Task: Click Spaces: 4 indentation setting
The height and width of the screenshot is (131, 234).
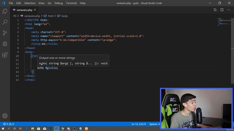Action: point(154,124)
